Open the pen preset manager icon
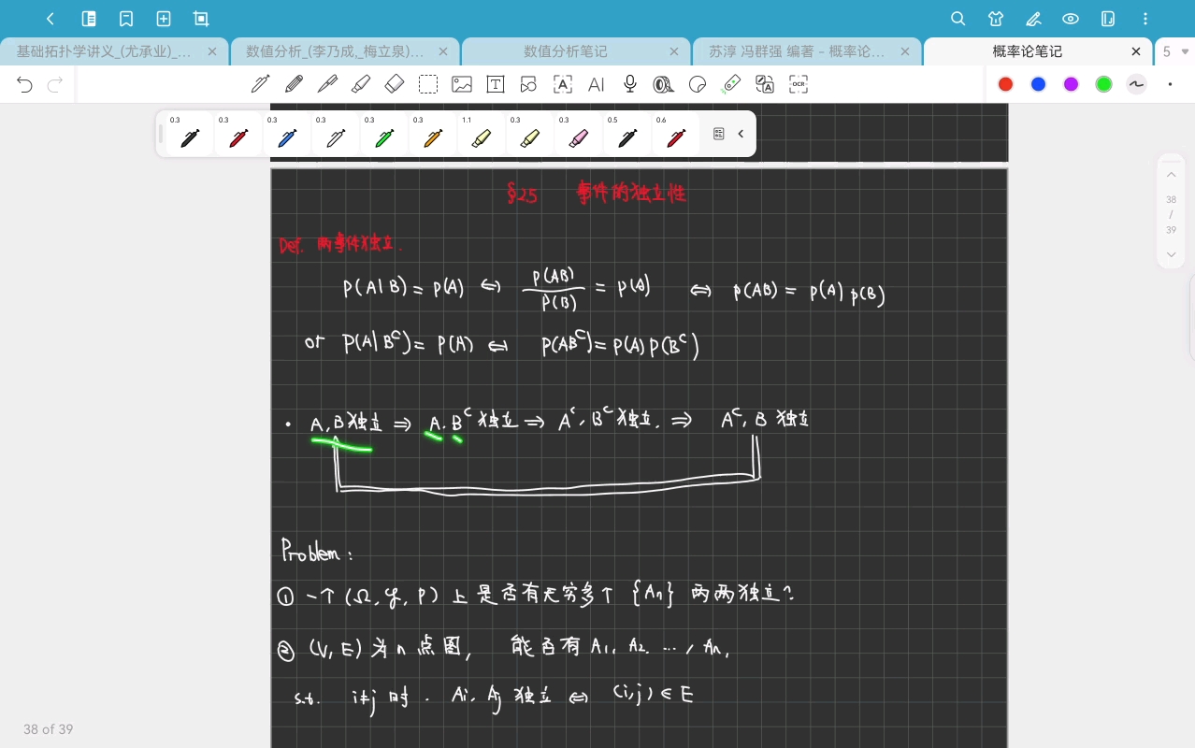This screenshot has height=748, width=1195. point(719,134)
